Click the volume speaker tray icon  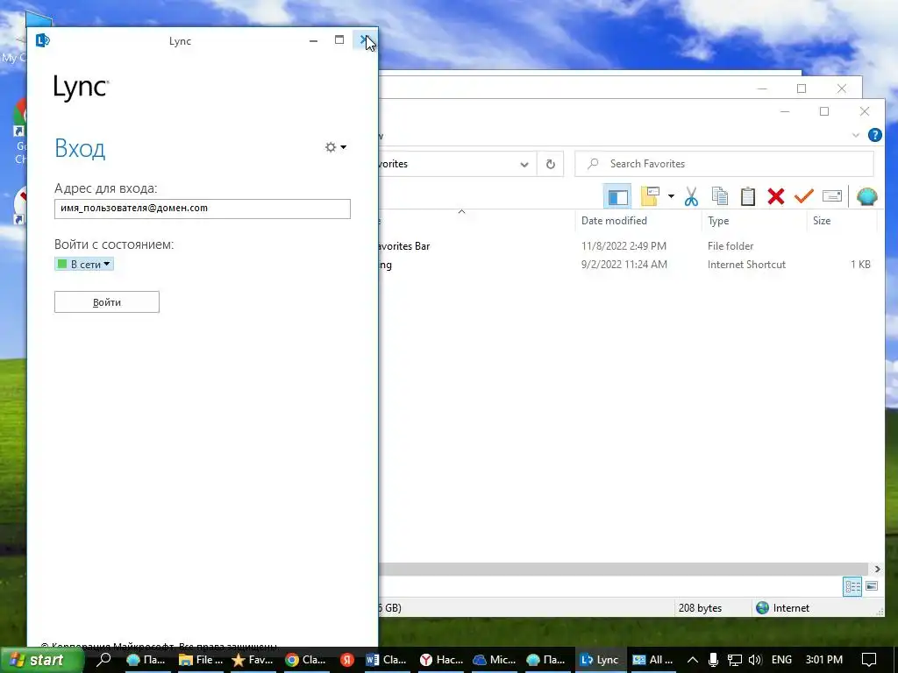click(x=754, y=660)
